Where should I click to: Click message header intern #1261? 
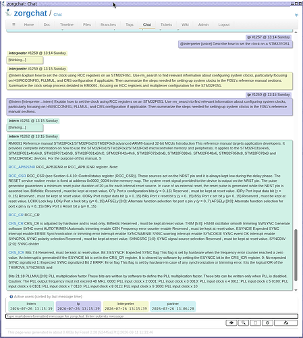click(33, 121)
